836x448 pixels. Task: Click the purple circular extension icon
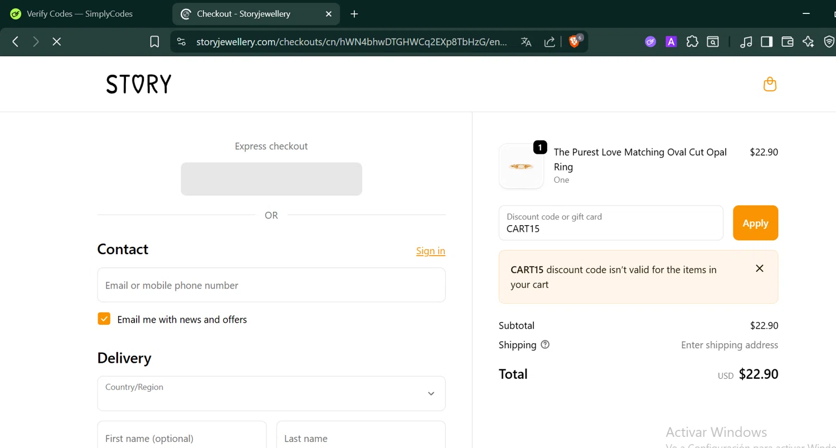650,42
